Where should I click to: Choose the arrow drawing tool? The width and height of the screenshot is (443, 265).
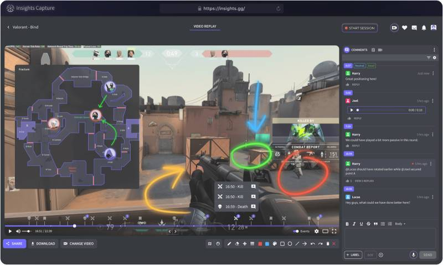tap(305, 243)
